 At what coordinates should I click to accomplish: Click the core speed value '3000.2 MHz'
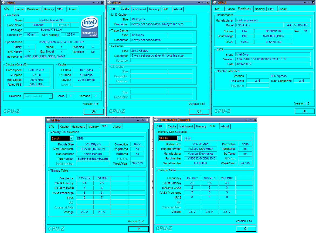point(36,70)
